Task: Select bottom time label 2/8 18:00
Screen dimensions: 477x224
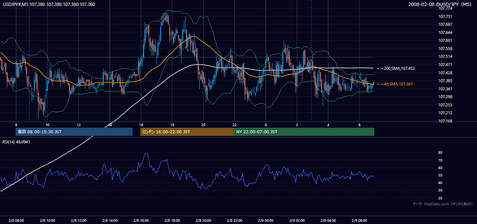Action: point(172,221)
